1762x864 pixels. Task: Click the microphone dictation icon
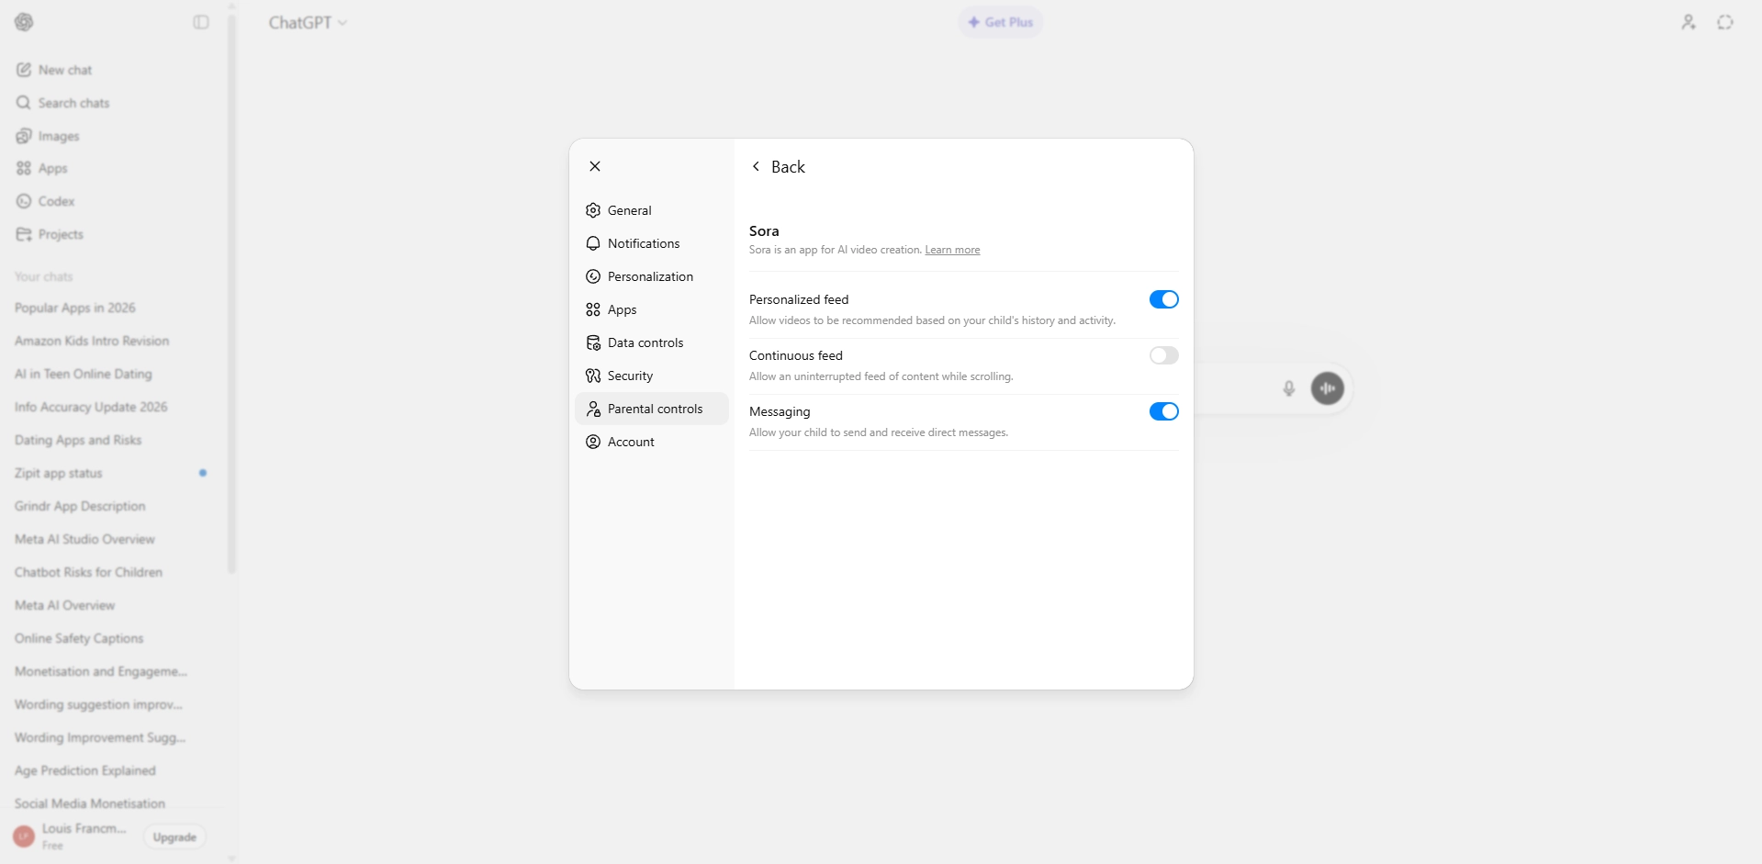point(1288,388)
